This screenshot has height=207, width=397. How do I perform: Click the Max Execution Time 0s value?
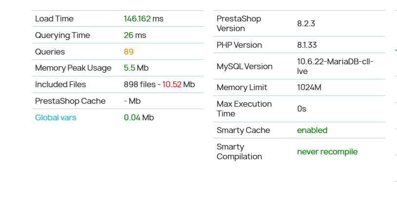(302, 109)
